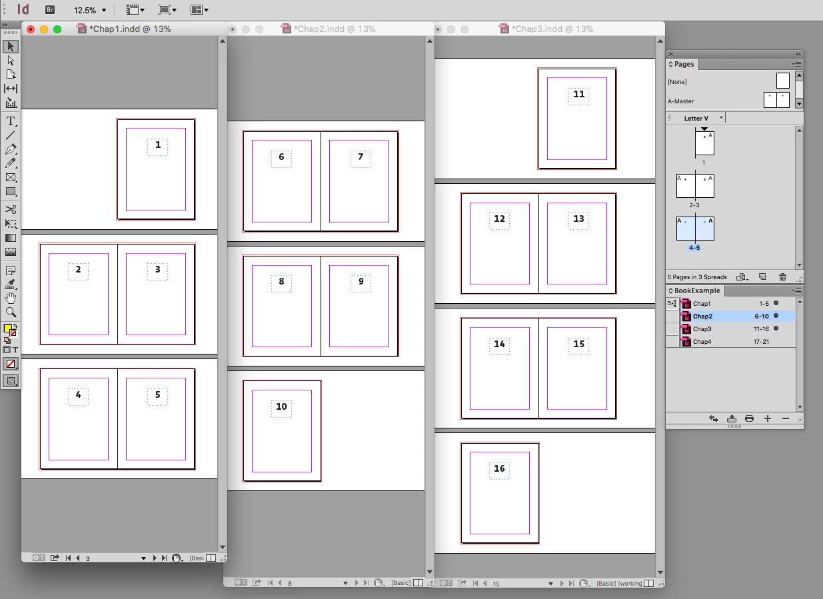This screenshot has width=823, height=599.
Task: Choose the Rectangle Frame tool
Action: click(x=11, y=177)
